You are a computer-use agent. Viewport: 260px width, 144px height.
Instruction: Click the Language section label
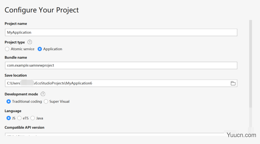[13, 111]
